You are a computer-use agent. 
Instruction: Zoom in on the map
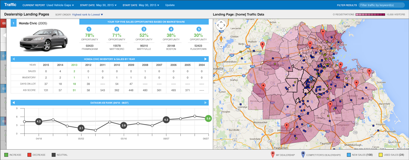pos(221,47)
